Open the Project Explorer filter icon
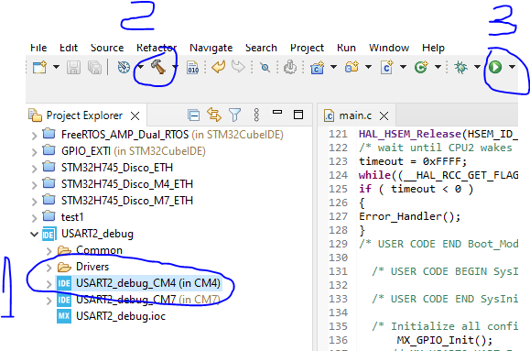This screenshot has height=351, width=530. [x=234, y=115]
